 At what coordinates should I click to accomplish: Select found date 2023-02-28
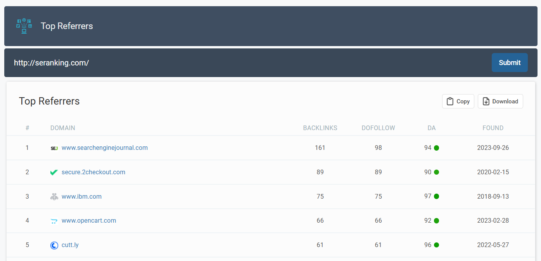[493, 221]
